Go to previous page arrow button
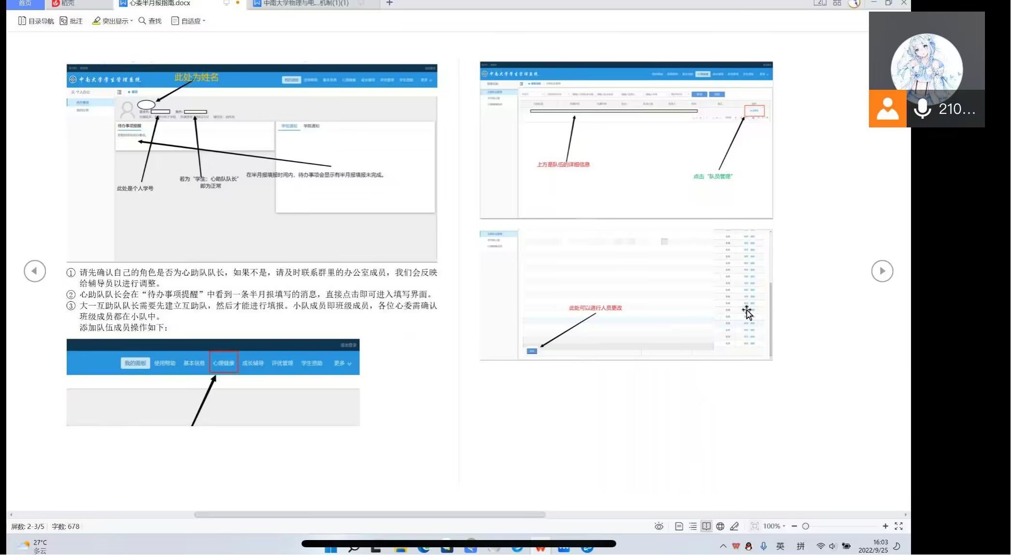Image resolution: width=1012 pixels, height=555 pixels. 35,271
